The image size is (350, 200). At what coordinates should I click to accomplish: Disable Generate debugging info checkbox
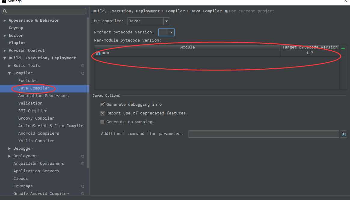(x=103, y=105)
